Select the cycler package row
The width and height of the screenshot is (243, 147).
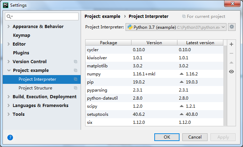coord(154,49)
